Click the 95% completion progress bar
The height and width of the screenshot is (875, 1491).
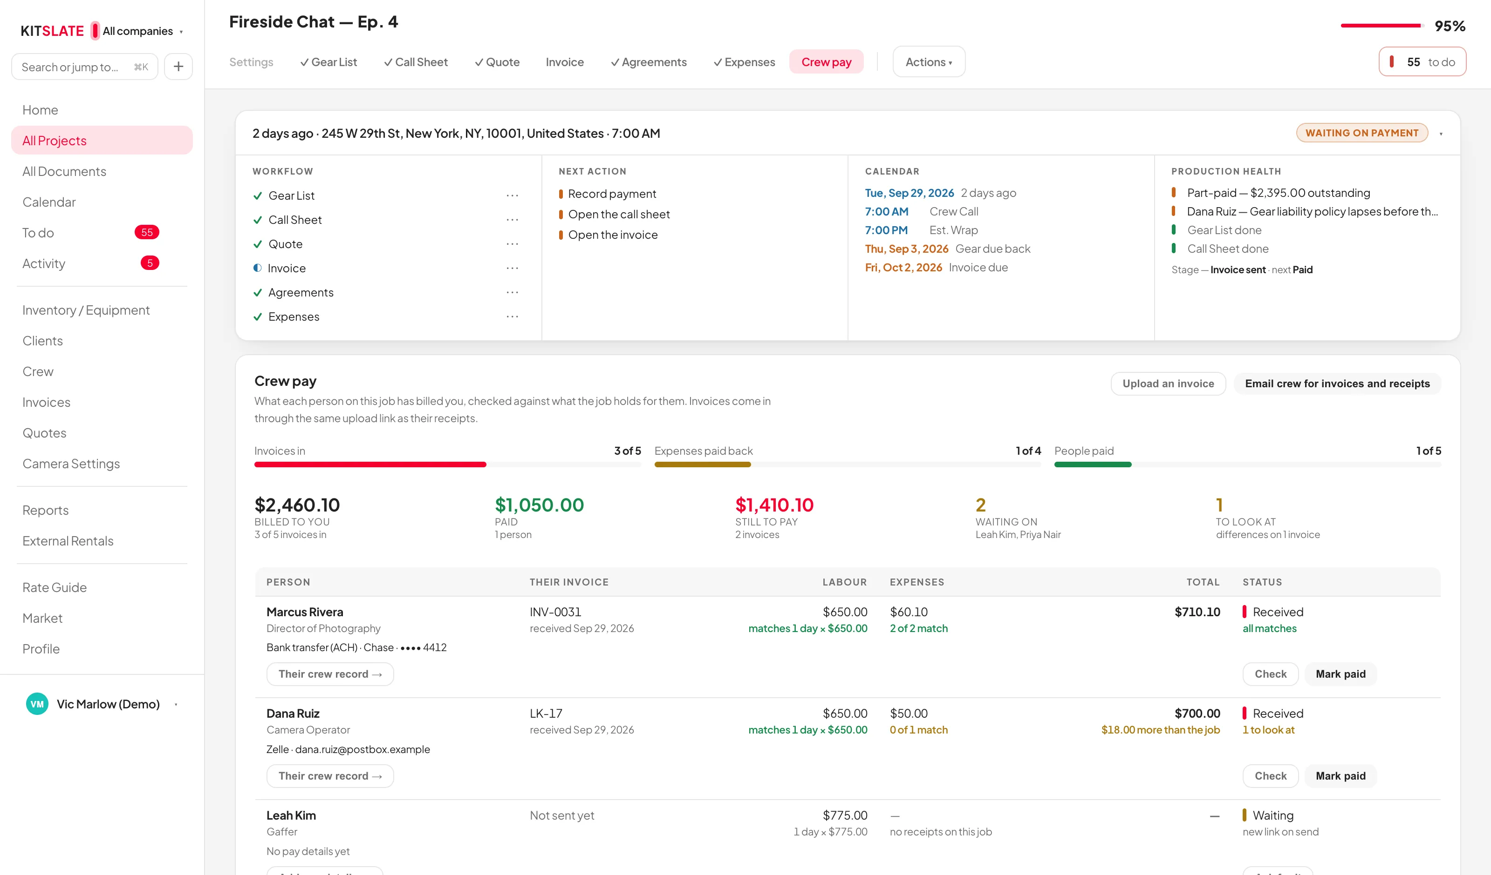click(1381, 26)
